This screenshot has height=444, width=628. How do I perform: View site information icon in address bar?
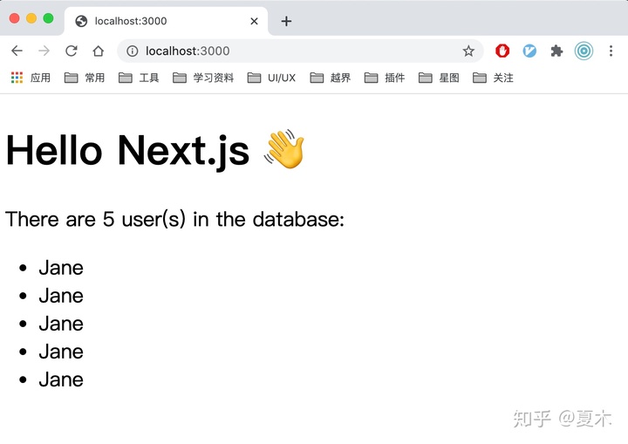click(x=133, y=51)
